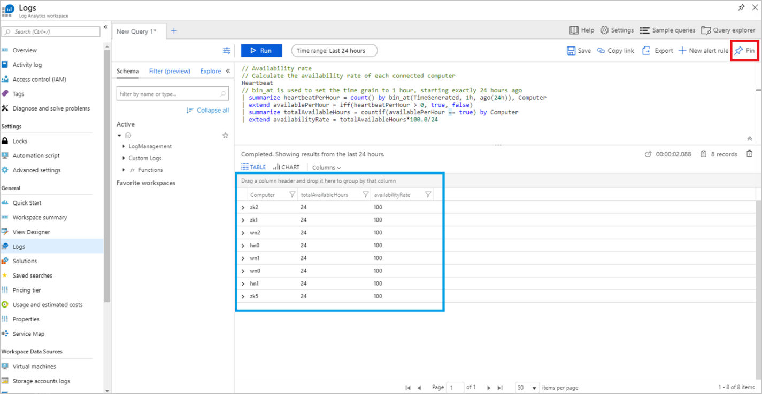The image size is (762, 394).
Task: Open query filter settings sliders icon
Action: (227, 51)
